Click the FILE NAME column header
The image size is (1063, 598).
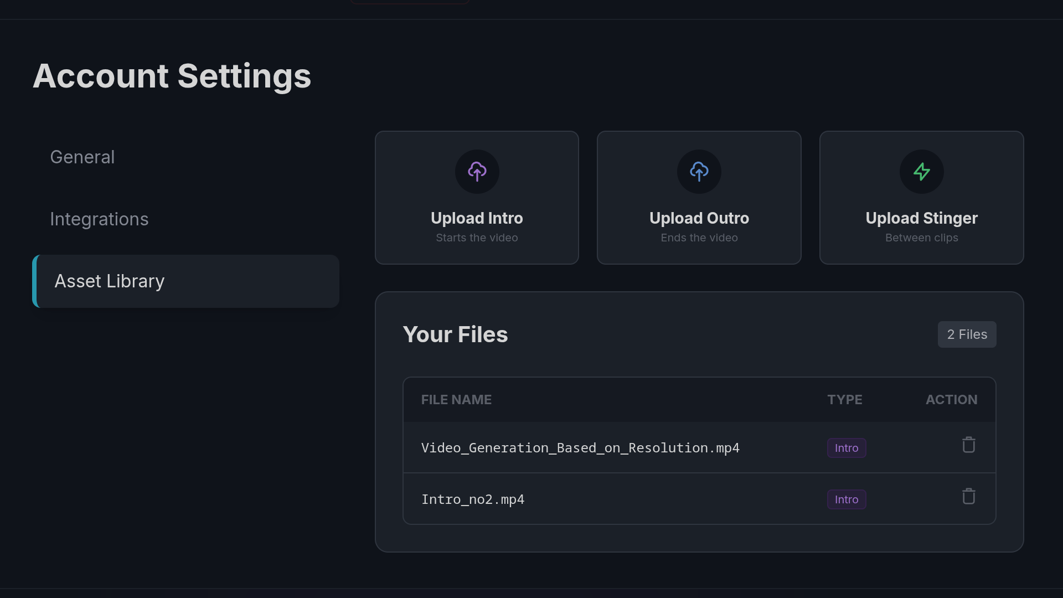(456, 399)
